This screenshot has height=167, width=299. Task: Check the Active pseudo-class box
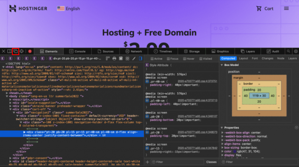(x=152, y=58)
